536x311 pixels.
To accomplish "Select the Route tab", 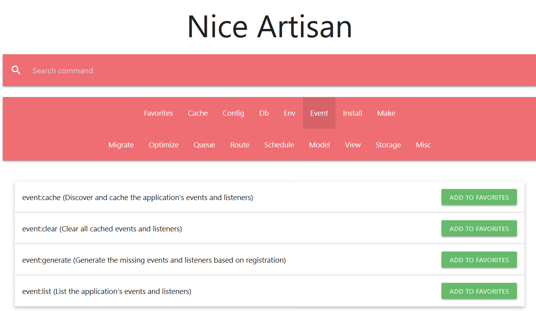I will click(240, 145).
